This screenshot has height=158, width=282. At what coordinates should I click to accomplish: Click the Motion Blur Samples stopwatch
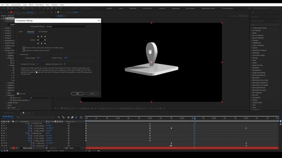click(11, 100)
